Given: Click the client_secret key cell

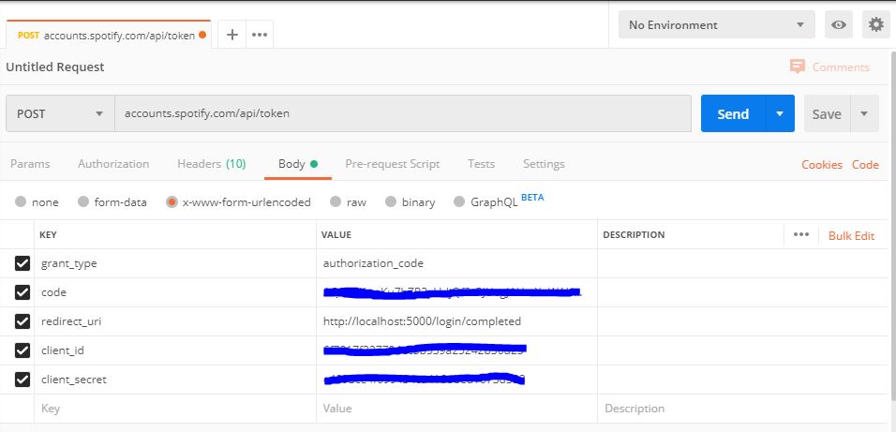Looking at the screenshot, I should click(x=175, y=380).
